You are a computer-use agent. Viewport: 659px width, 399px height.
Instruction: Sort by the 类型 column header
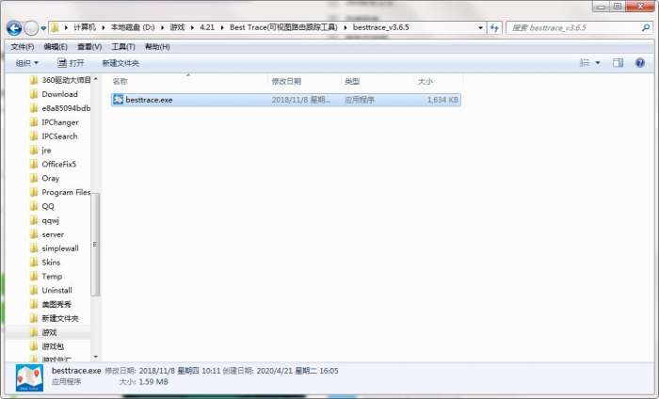tap(352, 82)
